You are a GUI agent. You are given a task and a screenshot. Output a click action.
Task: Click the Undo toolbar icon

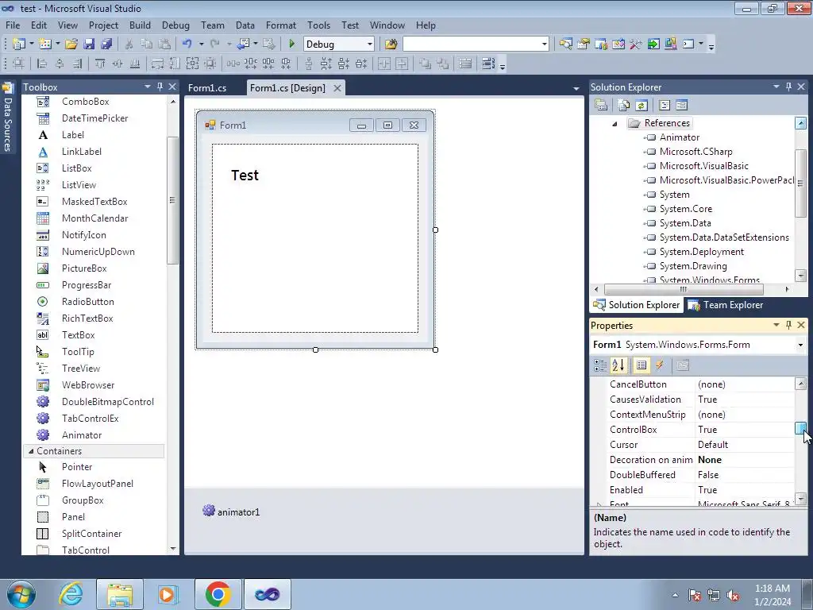(x=187, y=44)
